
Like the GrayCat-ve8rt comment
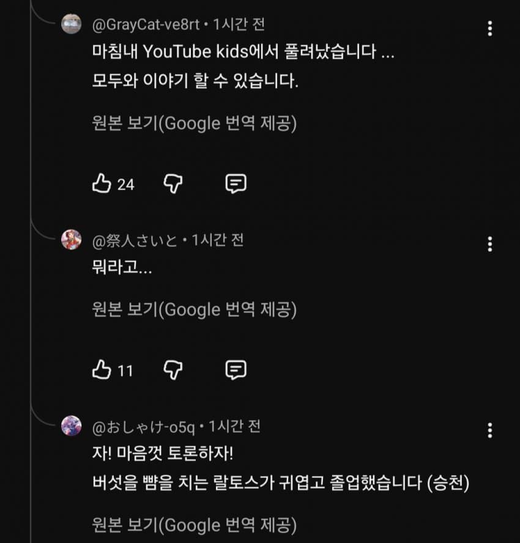[102, 183]
